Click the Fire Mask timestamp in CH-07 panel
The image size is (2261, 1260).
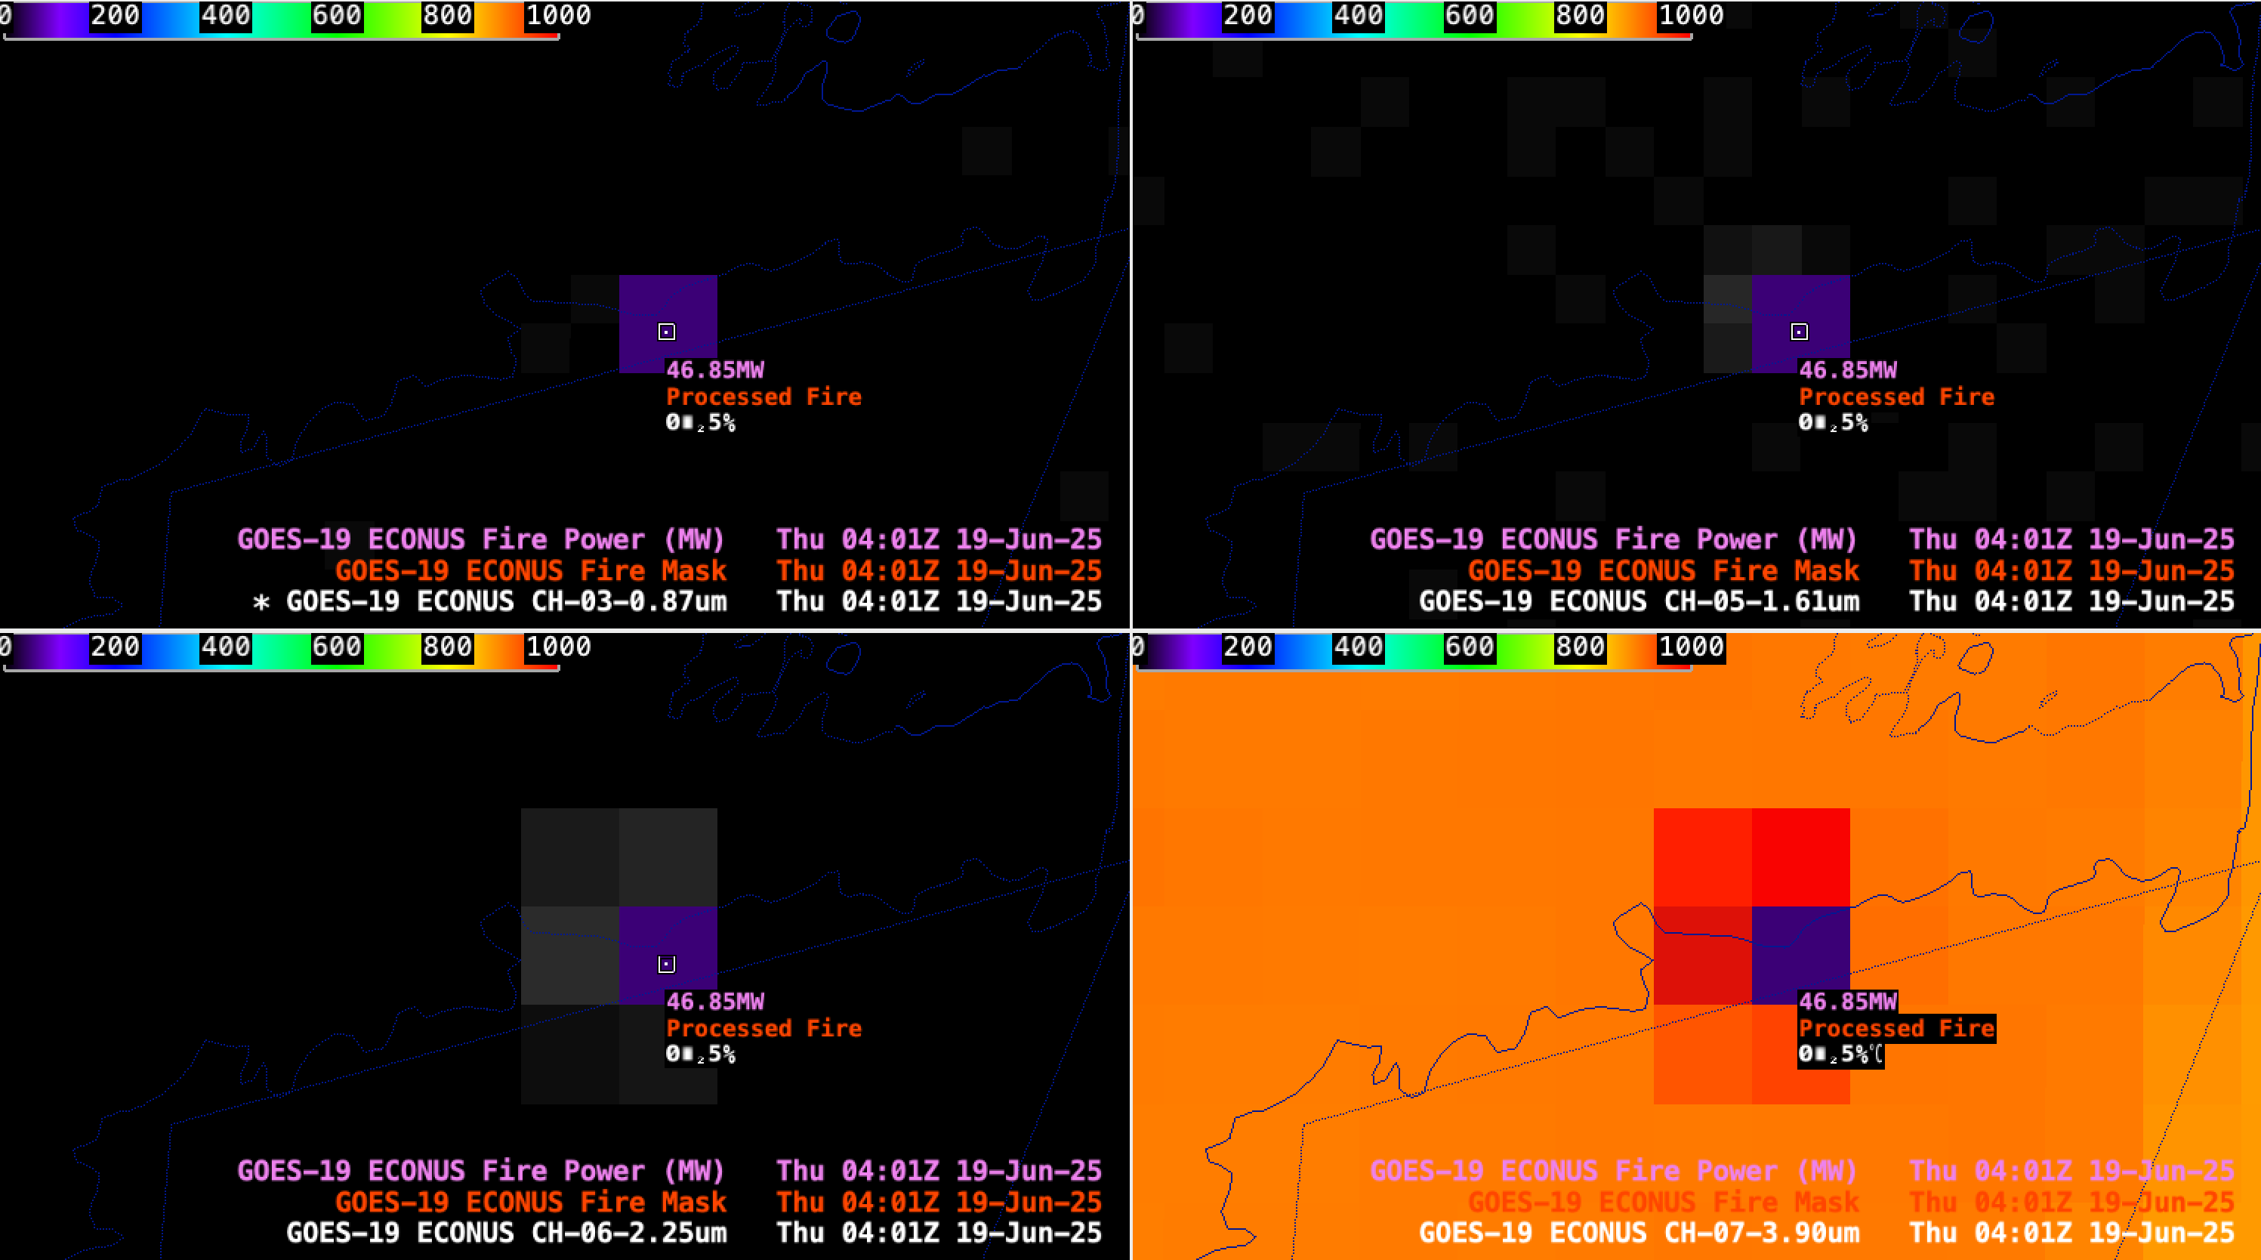coord(2071,1202)
